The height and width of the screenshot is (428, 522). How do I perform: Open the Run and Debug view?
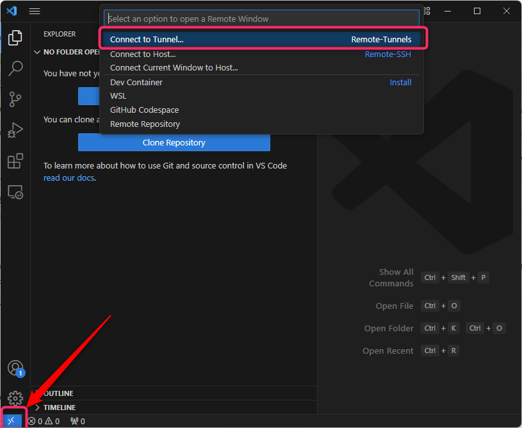[x=15, y=130]
